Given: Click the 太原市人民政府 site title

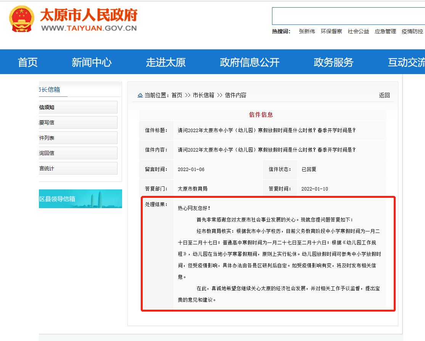Looking at the screenshot, I should pos(89,16).
